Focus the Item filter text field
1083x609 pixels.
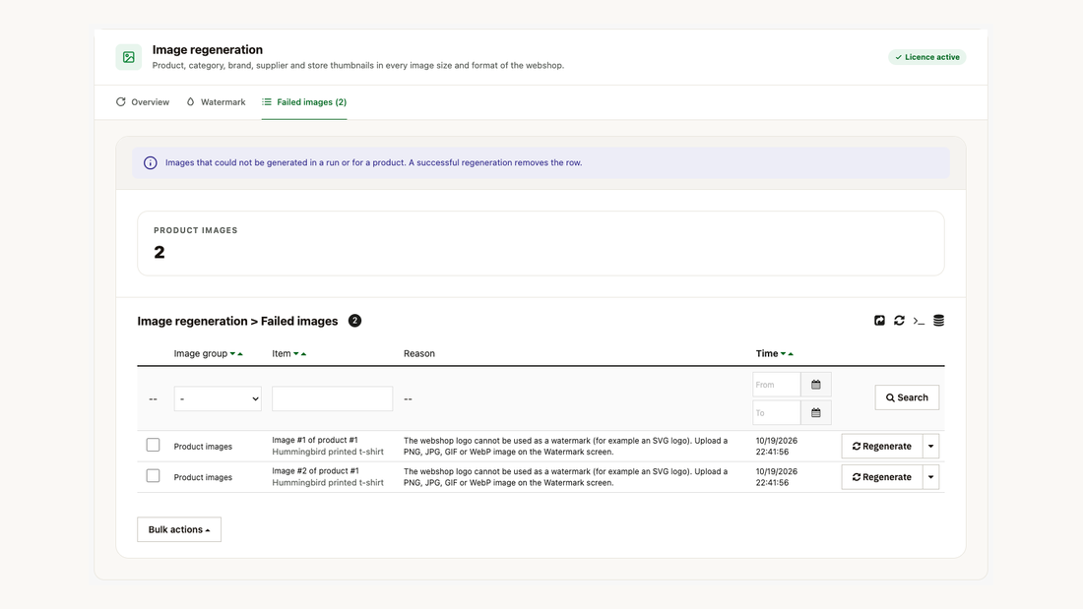click(332, 398)
